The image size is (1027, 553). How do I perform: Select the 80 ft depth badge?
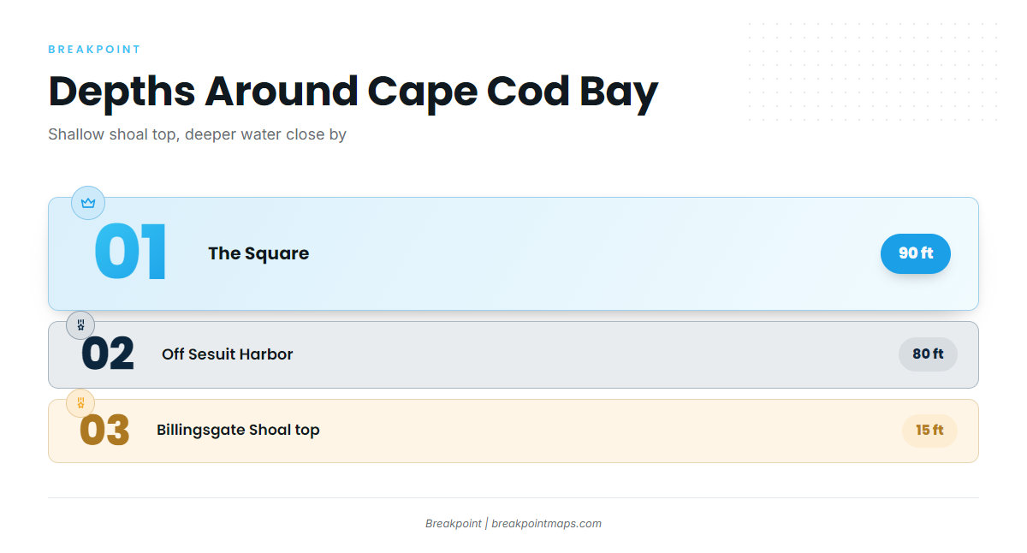click(928, 354)
